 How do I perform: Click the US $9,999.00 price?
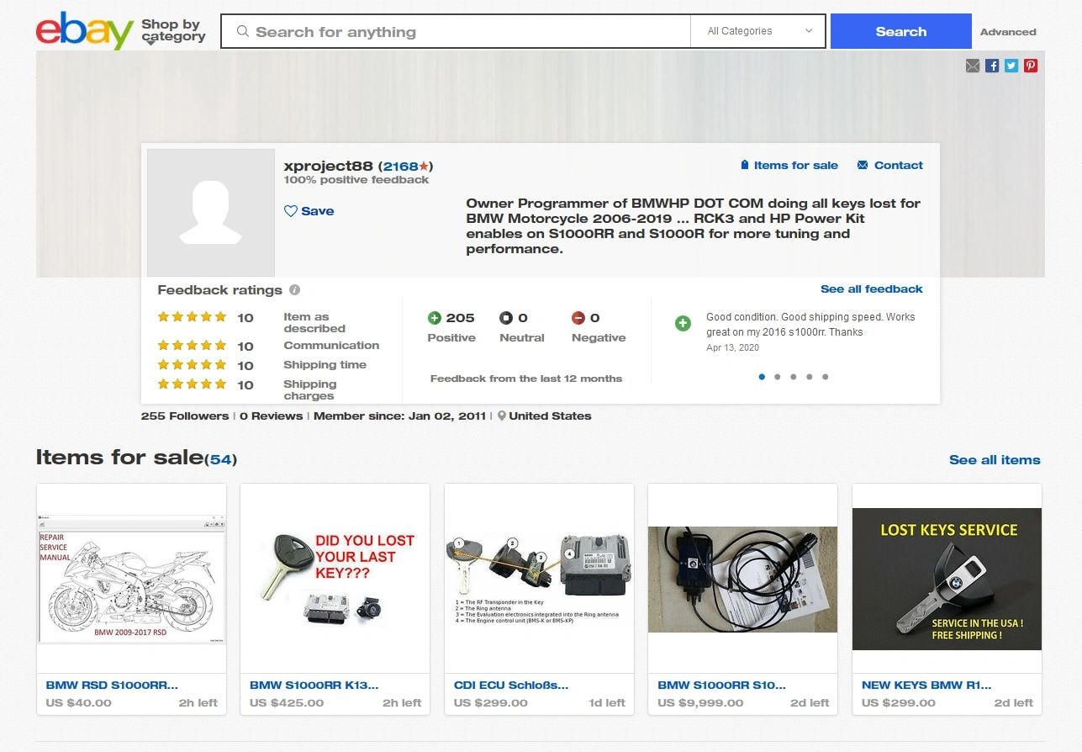(700, 702)
